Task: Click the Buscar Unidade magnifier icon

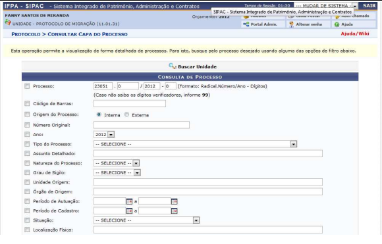Action: [x=173, y=66]
